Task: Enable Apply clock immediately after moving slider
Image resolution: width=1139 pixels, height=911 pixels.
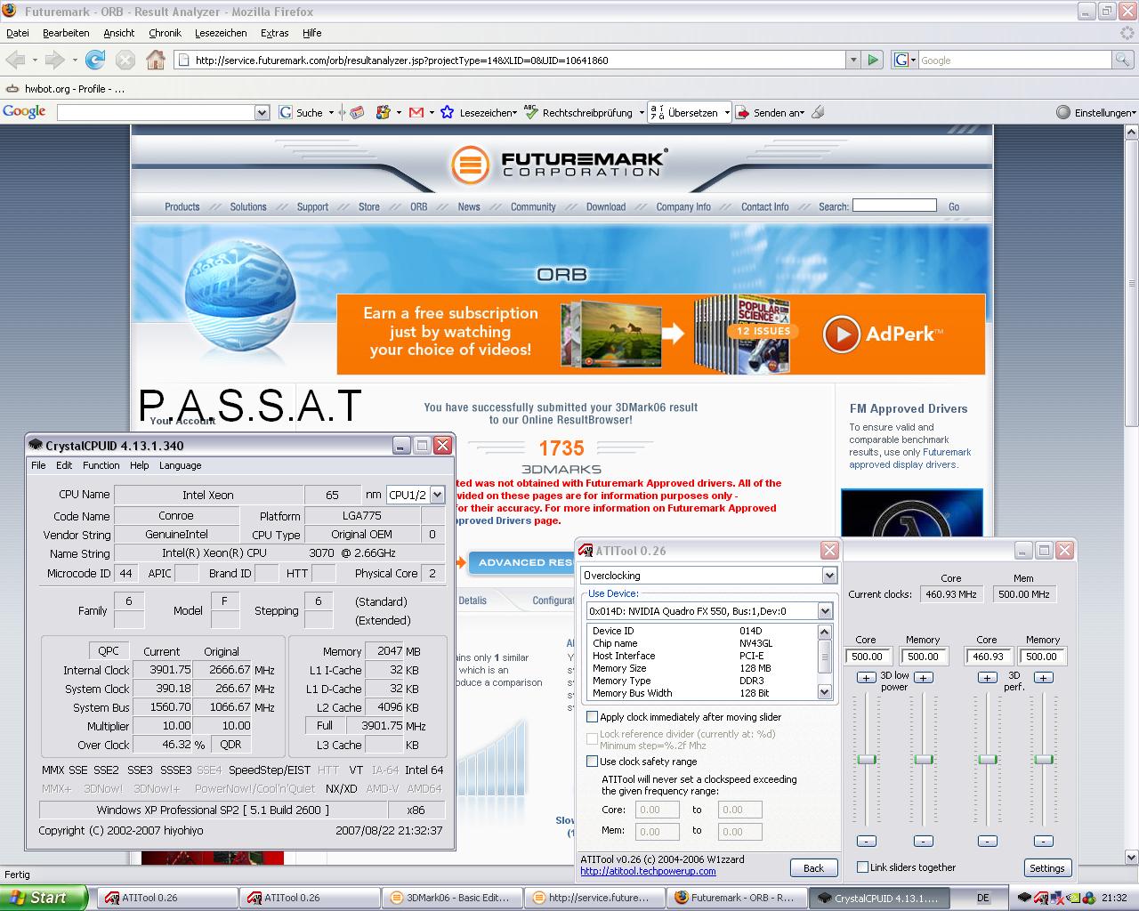Action: click(592, 717)
